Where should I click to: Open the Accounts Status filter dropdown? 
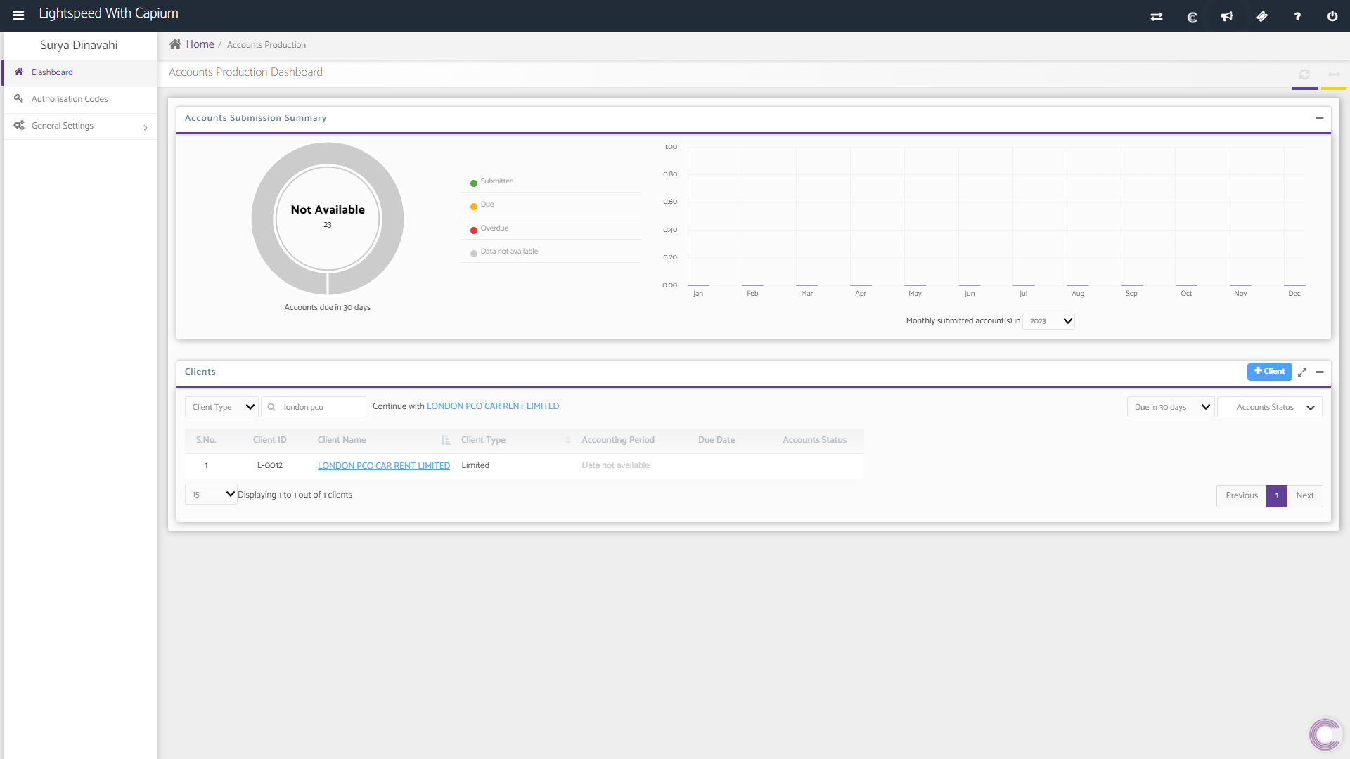coord(1270,407)
